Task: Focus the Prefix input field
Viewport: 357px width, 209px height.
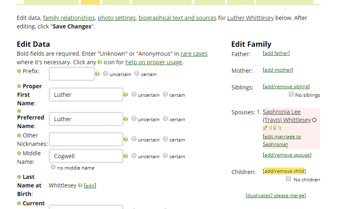Action: 72,74
